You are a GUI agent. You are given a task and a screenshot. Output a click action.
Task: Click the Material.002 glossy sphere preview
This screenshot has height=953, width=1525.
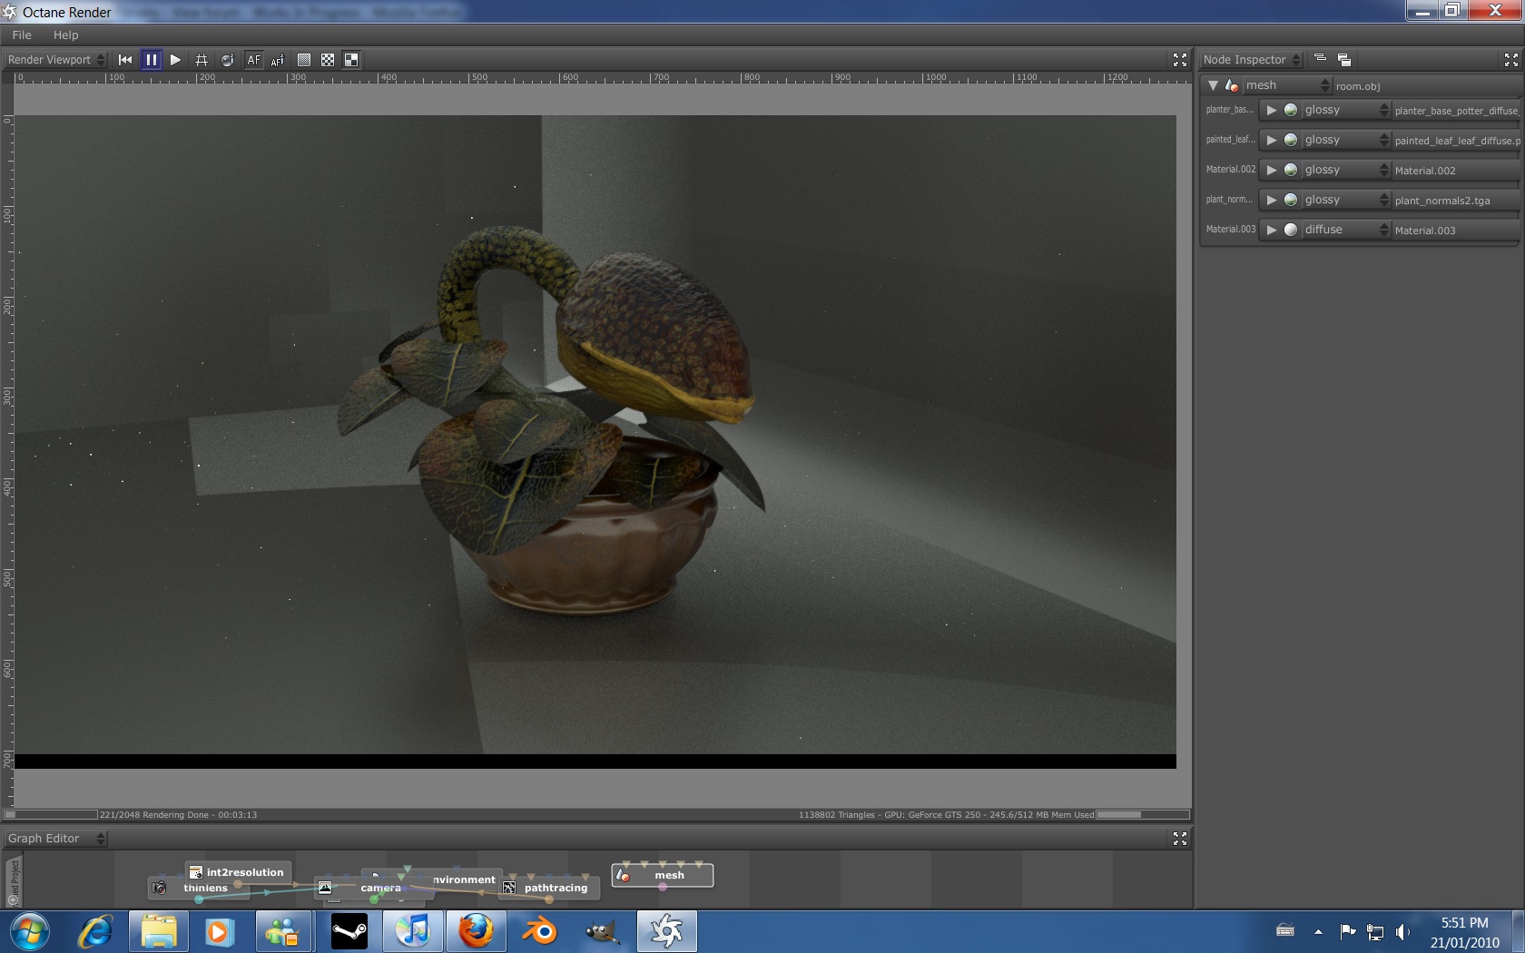click(x=1291, y=170)
